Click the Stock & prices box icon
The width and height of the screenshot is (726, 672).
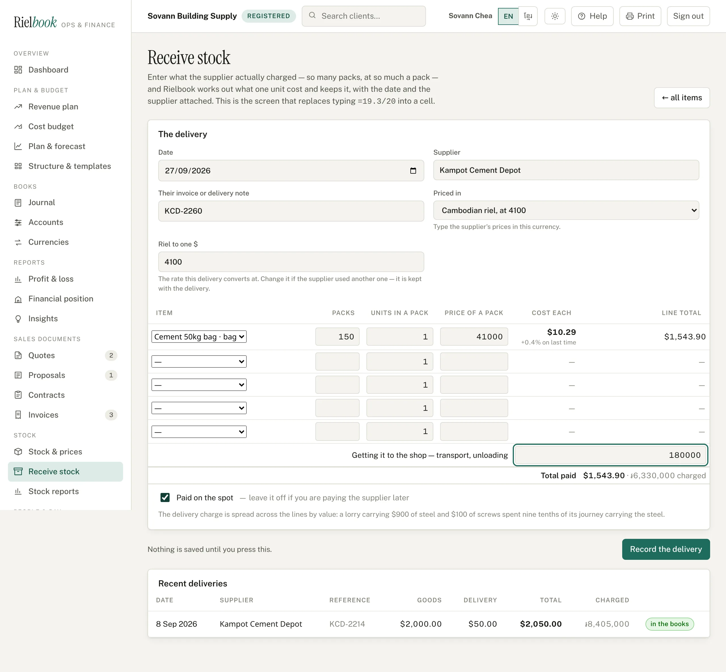(18, 452)
